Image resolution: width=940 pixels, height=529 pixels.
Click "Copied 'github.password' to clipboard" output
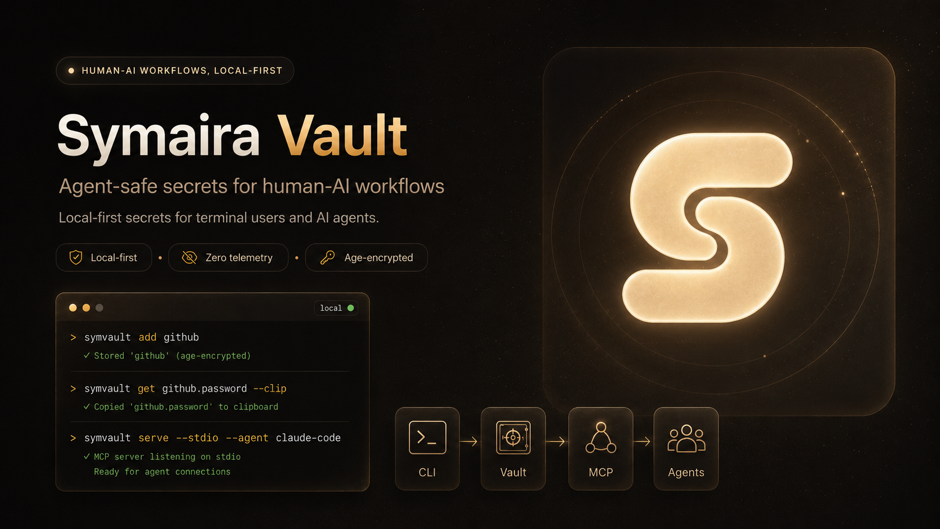point(186,407)
